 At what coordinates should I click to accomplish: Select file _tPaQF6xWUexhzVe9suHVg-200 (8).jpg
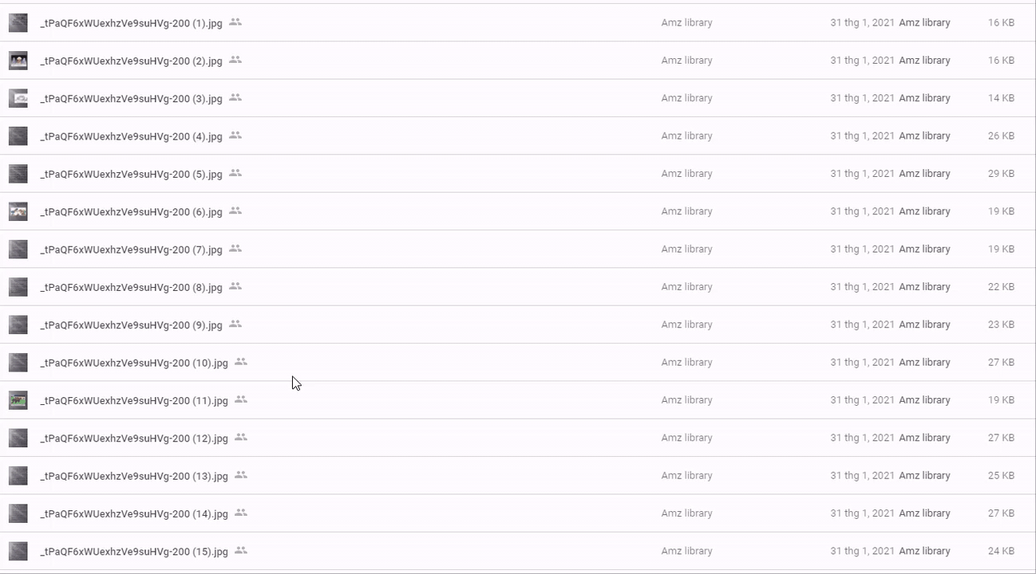click(x=131, y=287)
